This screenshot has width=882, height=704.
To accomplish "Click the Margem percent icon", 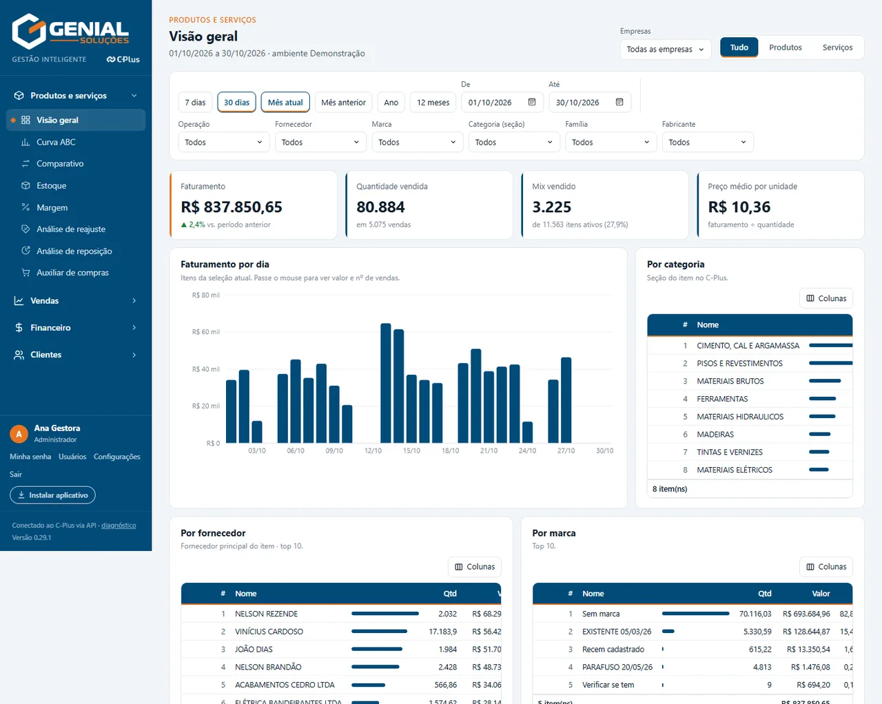I will [25, 207].
